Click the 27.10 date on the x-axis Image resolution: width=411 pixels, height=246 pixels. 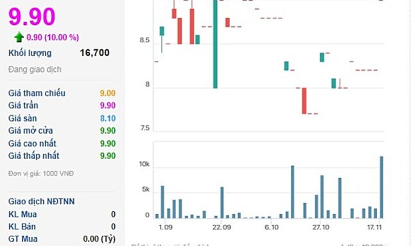(320, 227)
